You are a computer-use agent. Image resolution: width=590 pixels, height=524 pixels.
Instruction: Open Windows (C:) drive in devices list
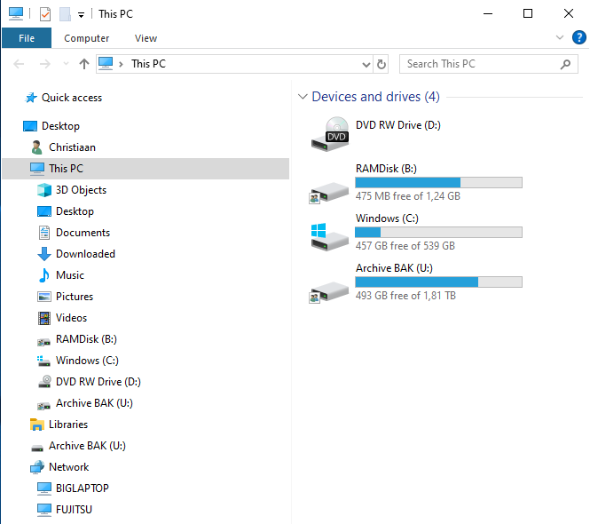[x=387, y=218]
